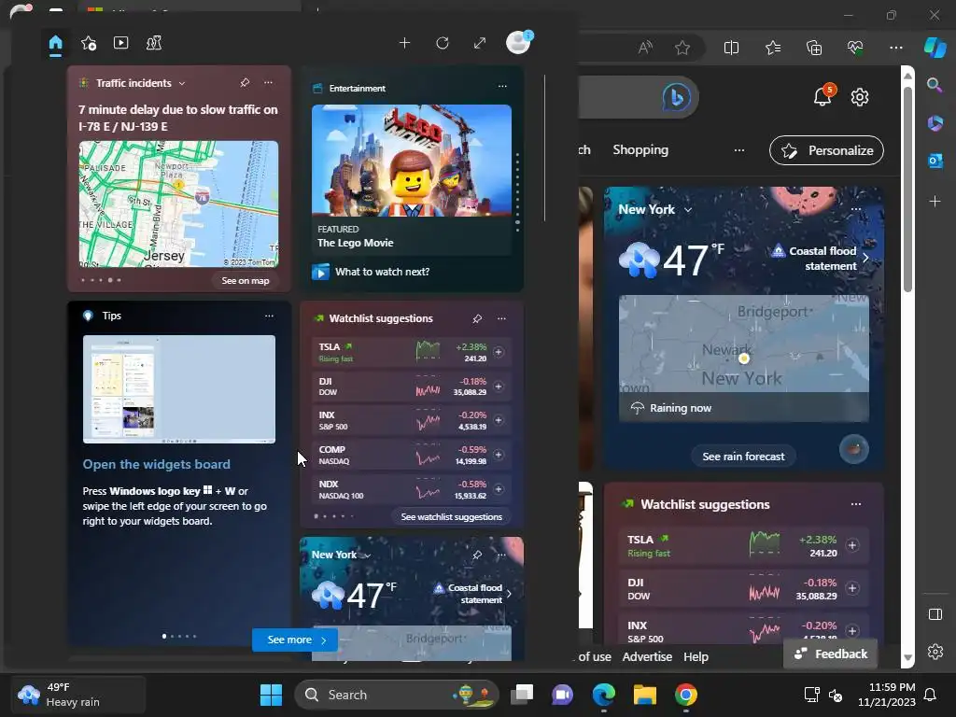Open the widgets Play games tab
The image size is (956, 717).
pos(154,43)
